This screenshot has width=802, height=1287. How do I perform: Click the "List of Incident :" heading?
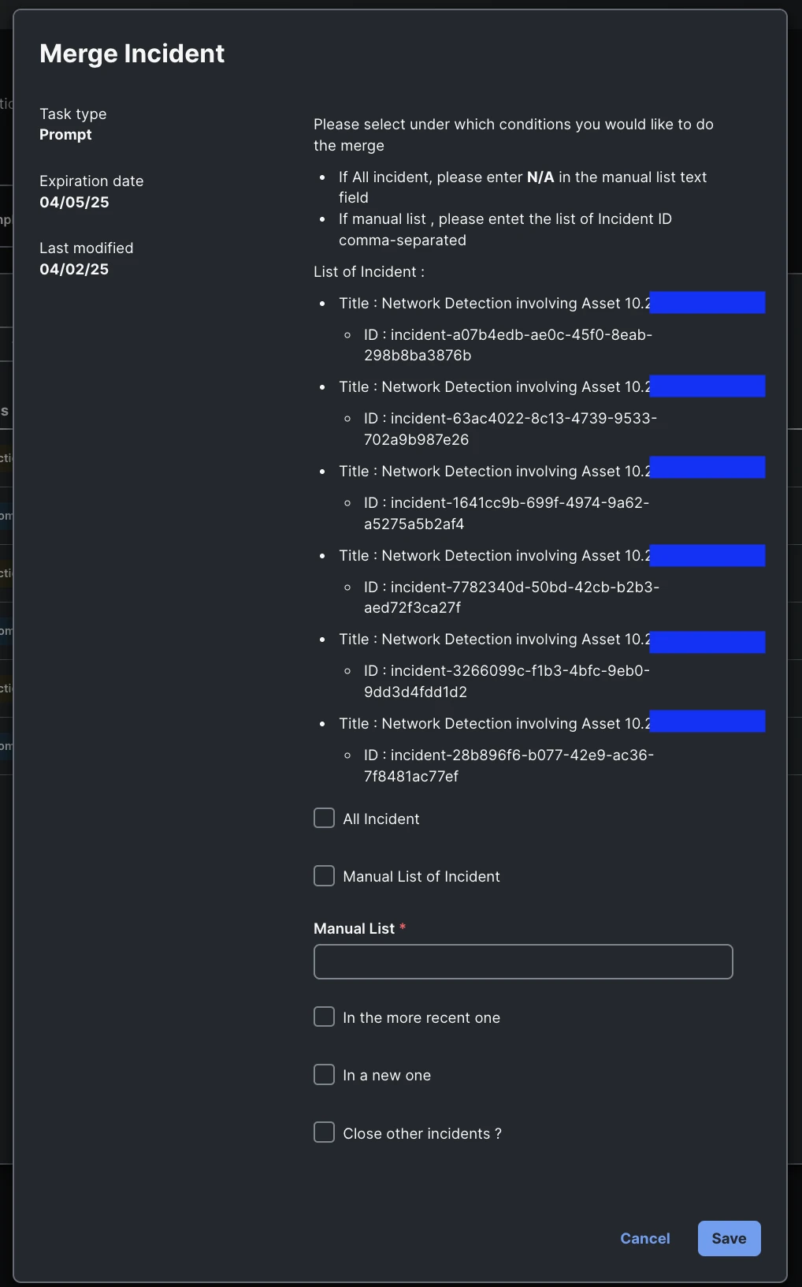369,271
